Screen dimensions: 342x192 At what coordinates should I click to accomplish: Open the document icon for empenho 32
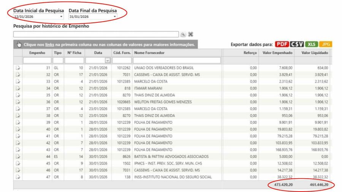click(18, 75)
